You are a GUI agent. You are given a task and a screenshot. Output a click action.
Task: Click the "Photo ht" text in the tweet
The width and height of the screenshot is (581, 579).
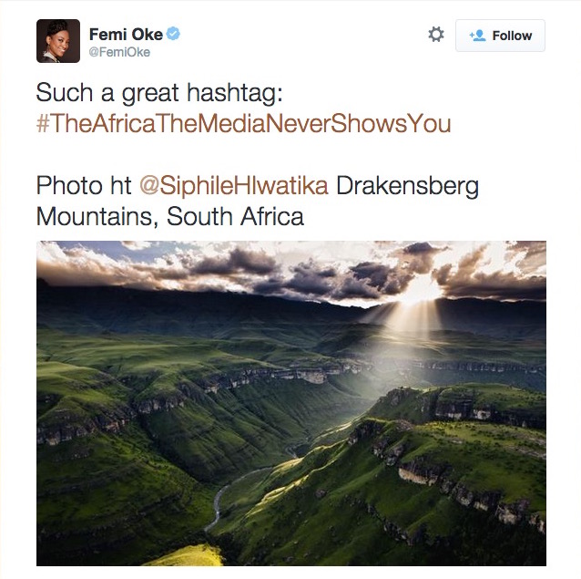pyautogui.click(x=84, y=185)
